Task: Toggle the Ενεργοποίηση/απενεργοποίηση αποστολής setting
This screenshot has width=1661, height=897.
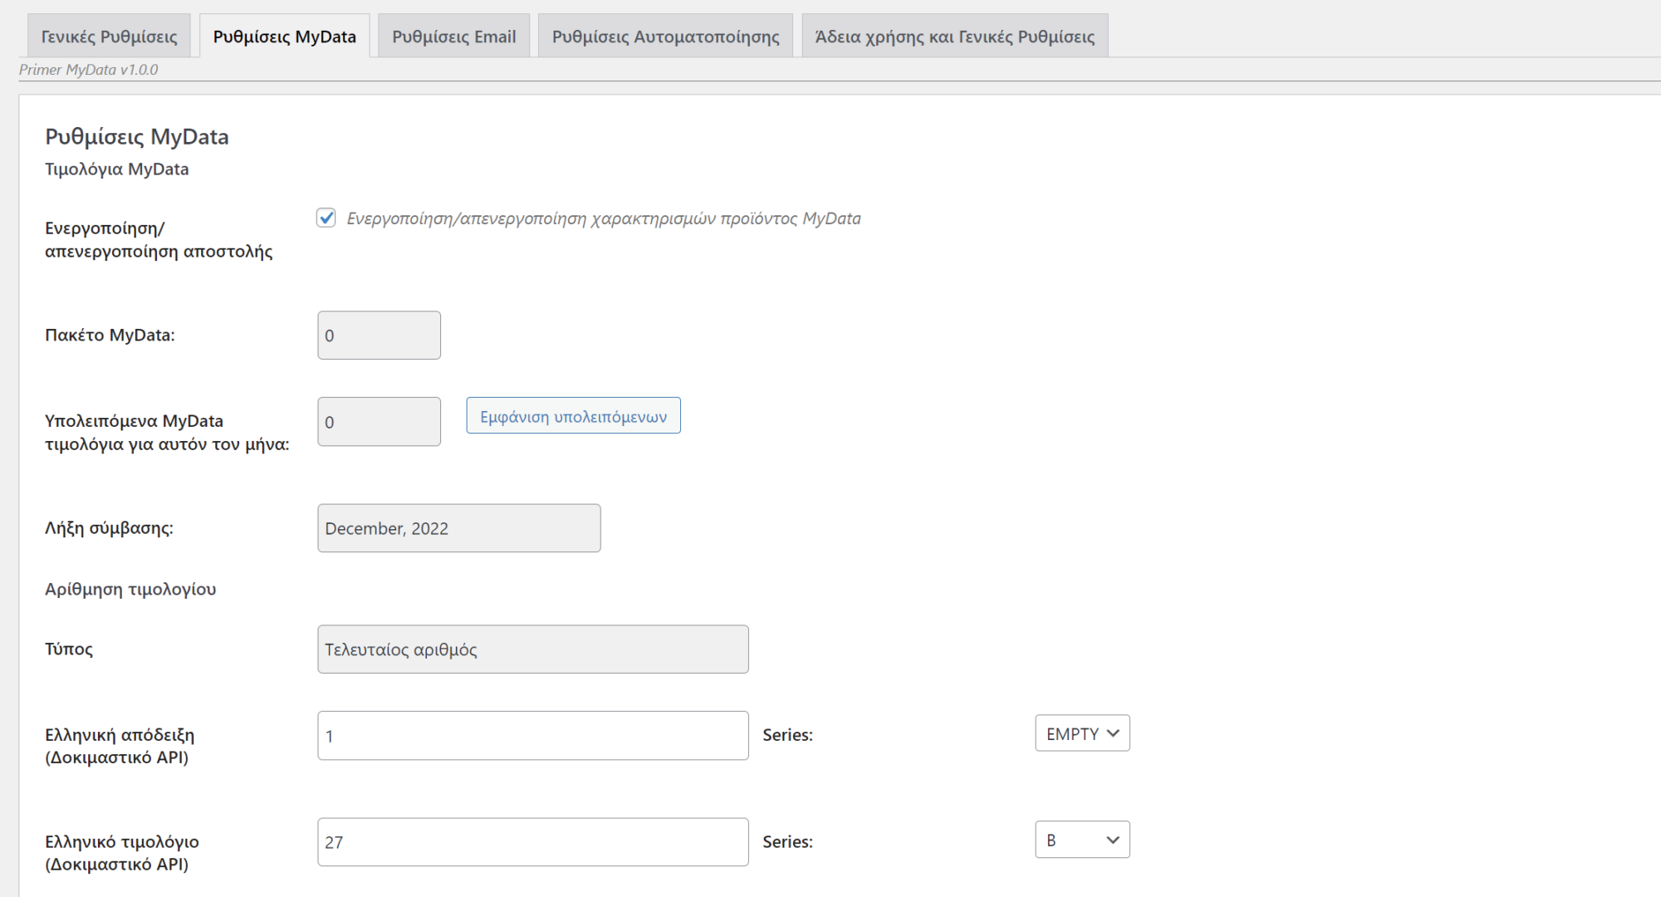Action: click(x=326, y=218)
